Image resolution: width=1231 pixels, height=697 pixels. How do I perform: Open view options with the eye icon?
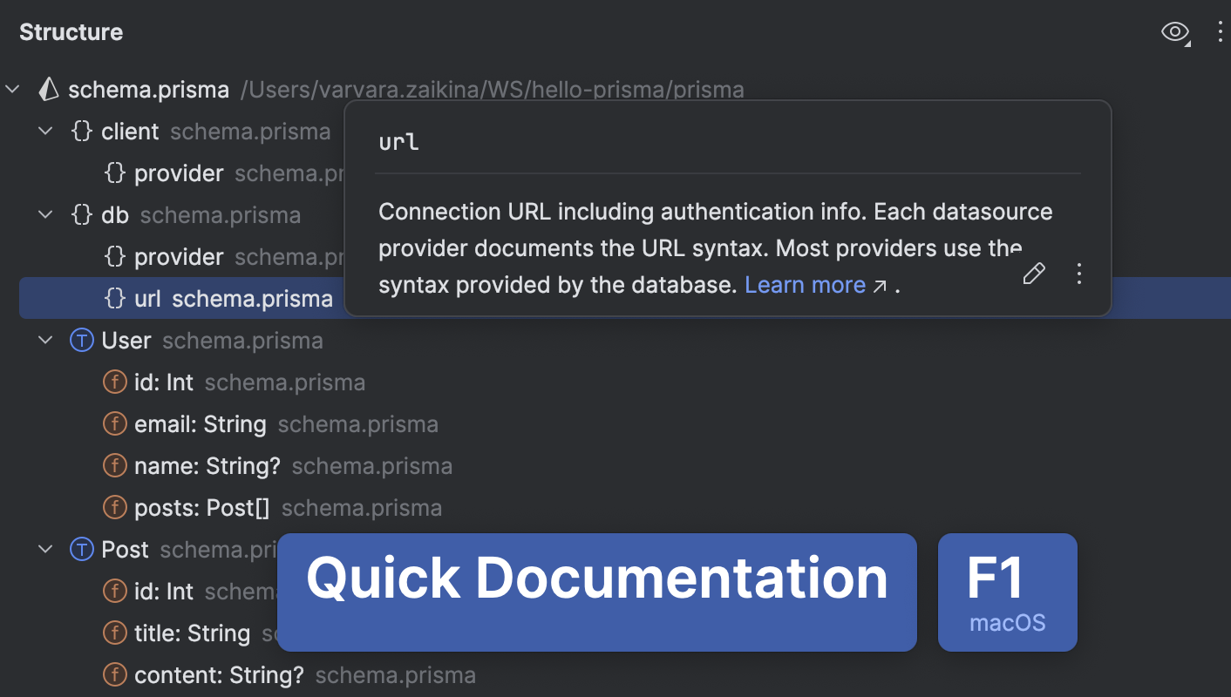1175,32
